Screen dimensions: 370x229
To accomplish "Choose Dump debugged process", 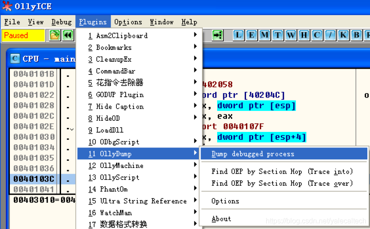I will (284, 154).
